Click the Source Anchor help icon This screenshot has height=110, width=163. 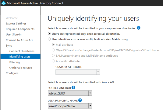click(73, 87)
